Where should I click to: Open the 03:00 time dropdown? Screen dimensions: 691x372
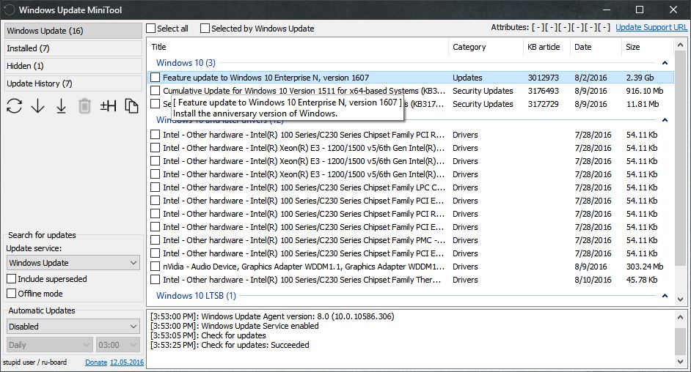pyautogui.click(x=117, y=345)
